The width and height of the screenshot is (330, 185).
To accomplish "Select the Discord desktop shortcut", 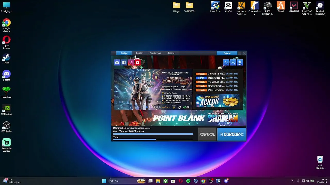I will pyautogui.click(x=6, y=76).
